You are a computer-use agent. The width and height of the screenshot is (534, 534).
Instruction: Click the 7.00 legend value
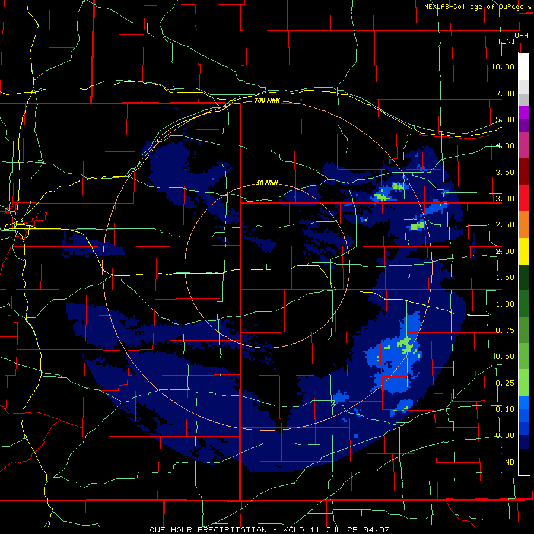click(x=505, y=93)
